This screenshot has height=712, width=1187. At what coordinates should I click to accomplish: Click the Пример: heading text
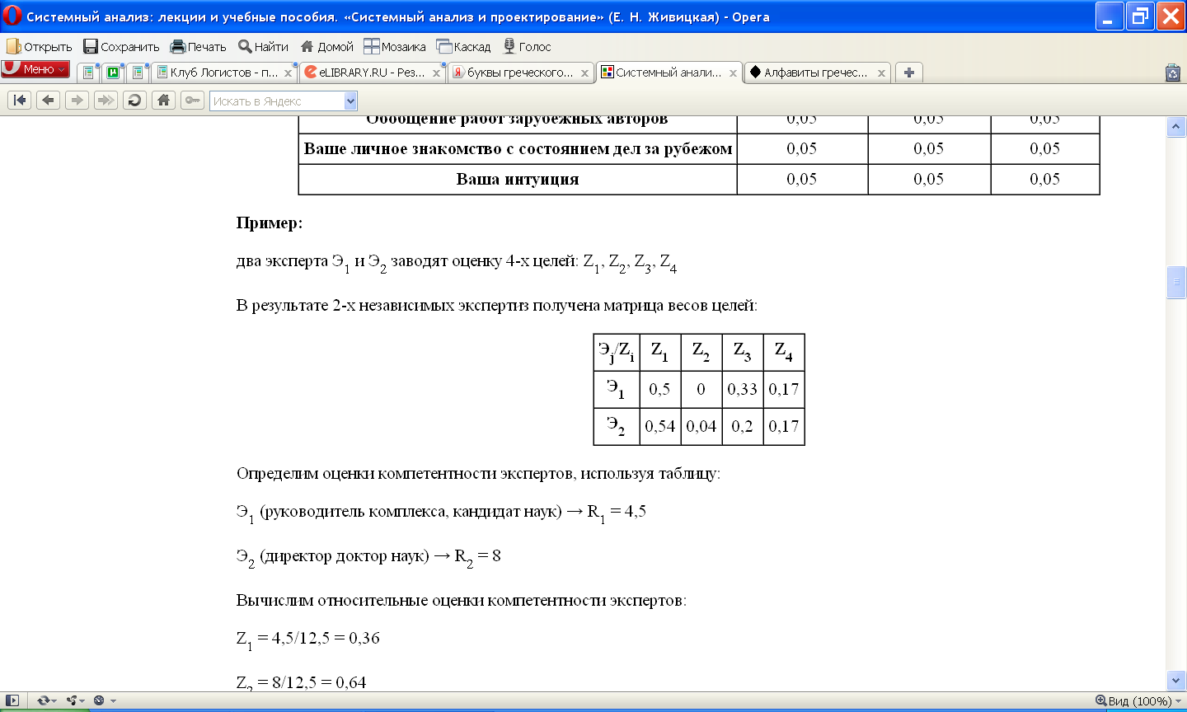(270, 223)
